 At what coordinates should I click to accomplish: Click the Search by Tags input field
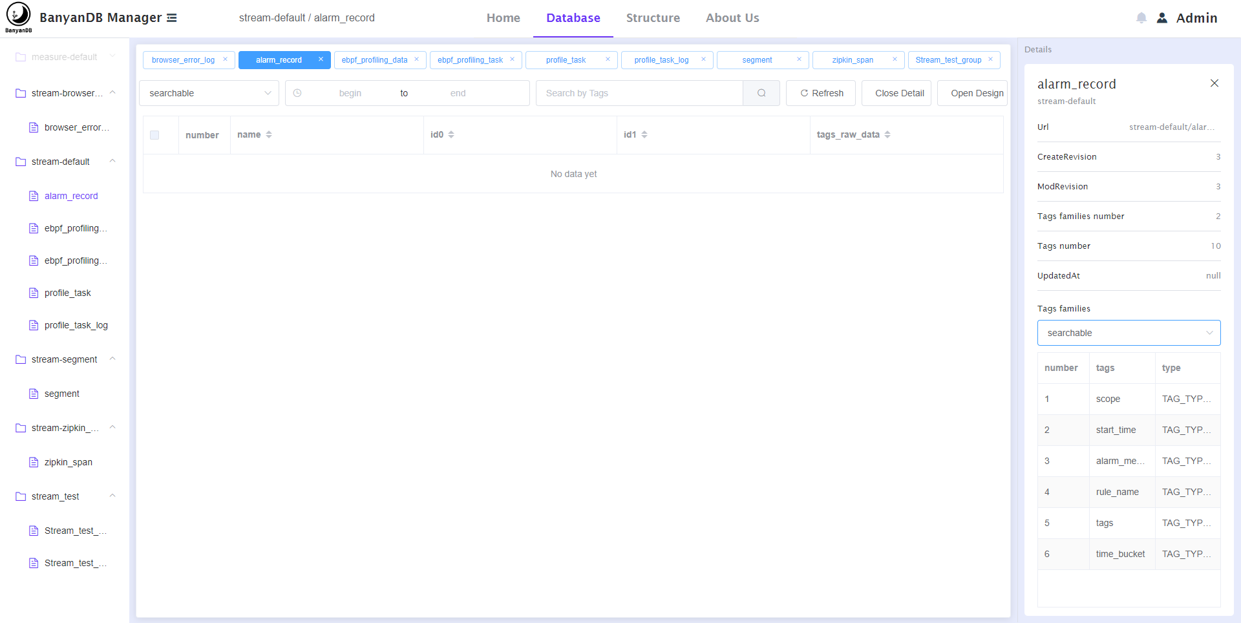pyautogui.click(x=639, y=93)
